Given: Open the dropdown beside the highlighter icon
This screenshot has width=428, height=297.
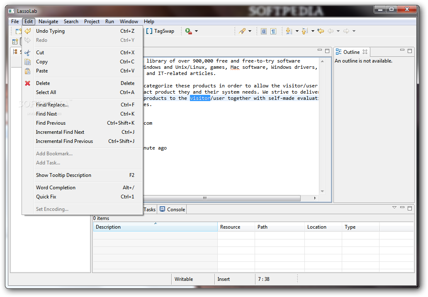Looking at the screenshot, I should point(250,31).
